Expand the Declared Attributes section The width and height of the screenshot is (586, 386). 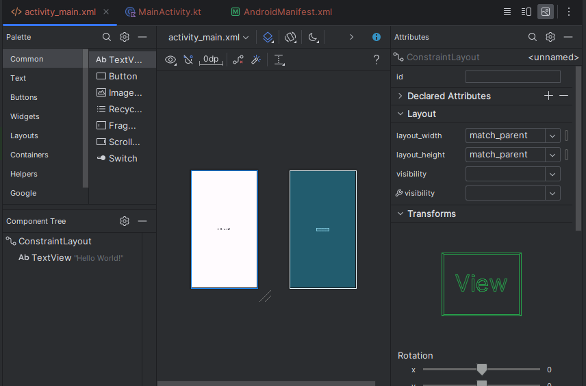(x=400, y=96)
